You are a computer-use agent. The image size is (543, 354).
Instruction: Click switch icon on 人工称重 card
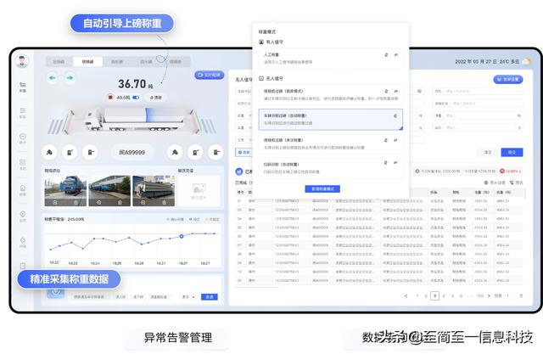396,54
